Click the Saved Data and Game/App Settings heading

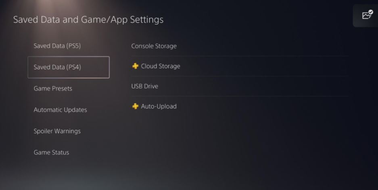tap(88, 19)
